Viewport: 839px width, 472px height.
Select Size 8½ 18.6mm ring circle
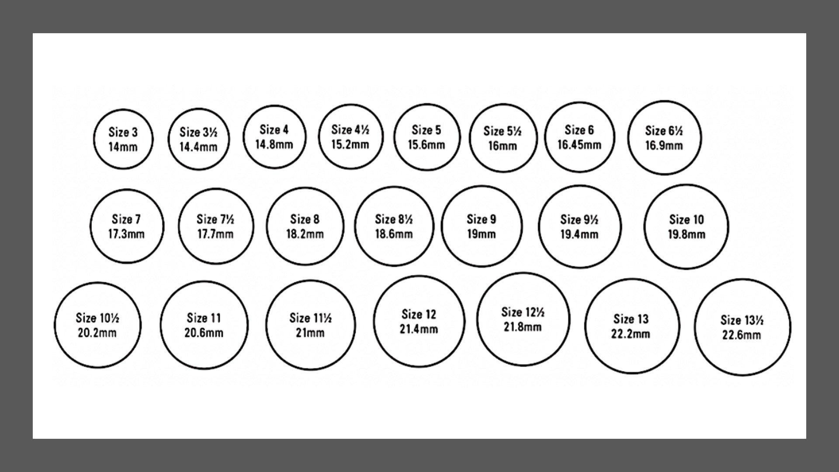coord(394,226)
